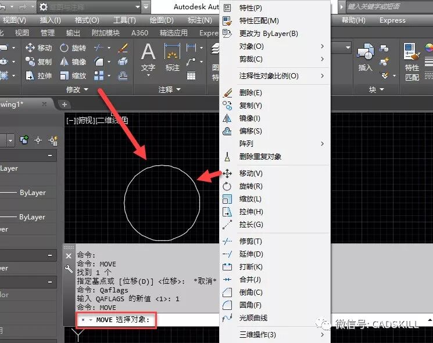Screen dimensions: 433x343
Task: Choose Move (移动(V)) from the Modify menu
Action: coord(275,174)
